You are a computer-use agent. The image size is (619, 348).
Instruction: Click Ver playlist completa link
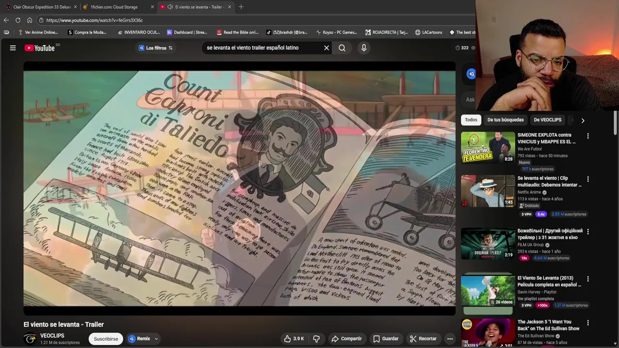click(535, 299)
